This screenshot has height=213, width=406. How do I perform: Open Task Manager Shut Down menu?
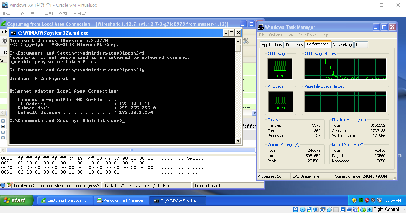tap(307, 35)
